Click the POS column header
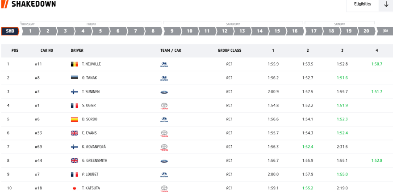Image resolution: width=393 pixels, height=193 pixels. point(15,51)
